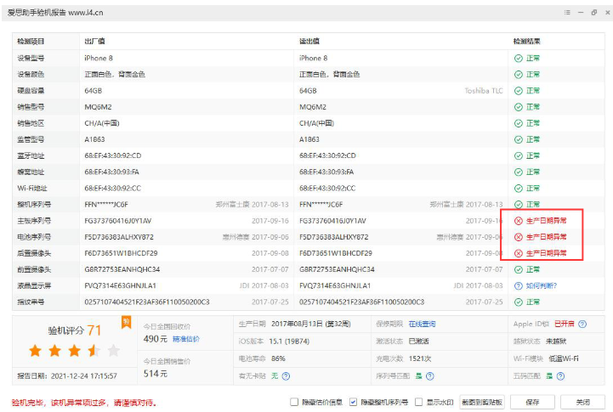Click red warning message 验机完毕
613x412 pixels.
click(83, 403)
